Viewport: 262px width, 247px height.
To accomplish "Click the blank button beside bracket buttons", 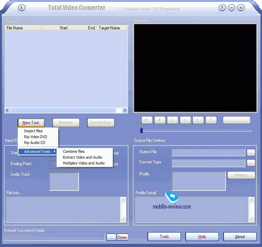I will tap(236, 120).
